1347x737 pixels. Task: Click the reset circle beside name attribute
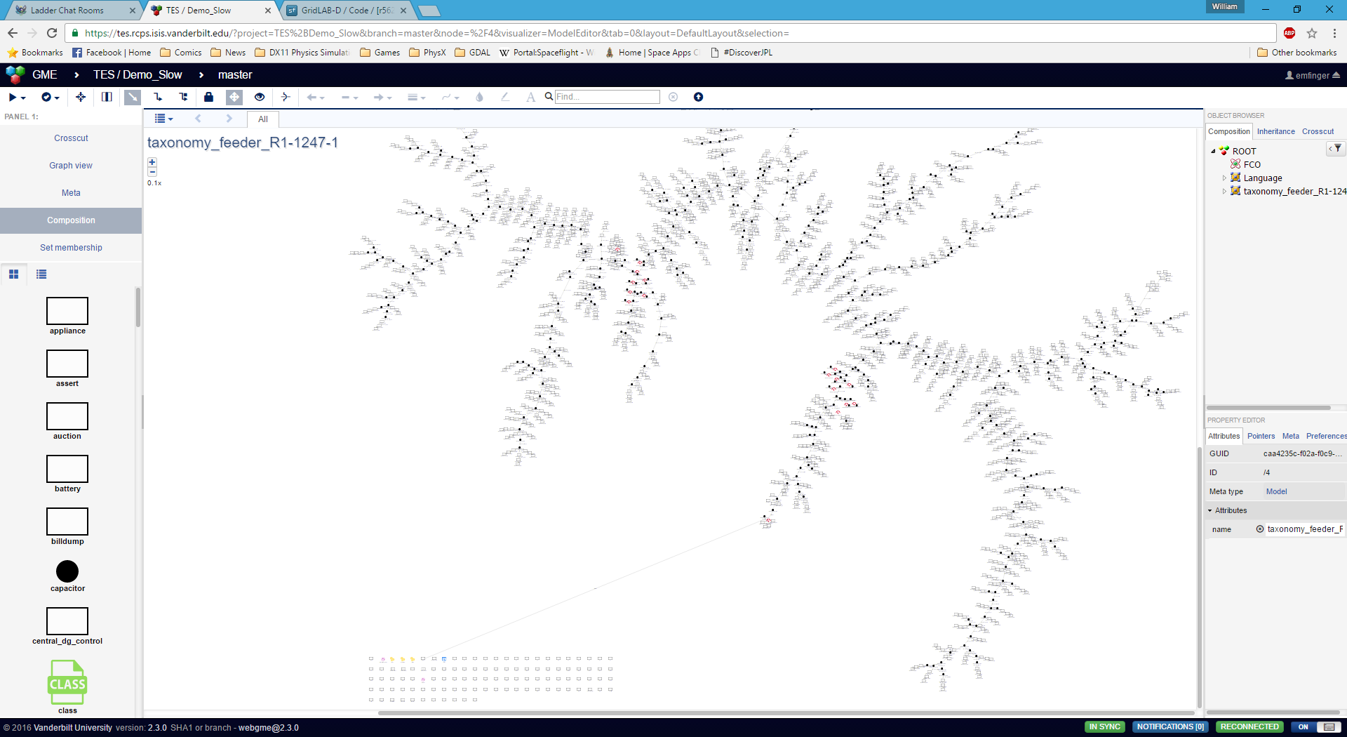pyautogui.click(x=1260, y=529)
